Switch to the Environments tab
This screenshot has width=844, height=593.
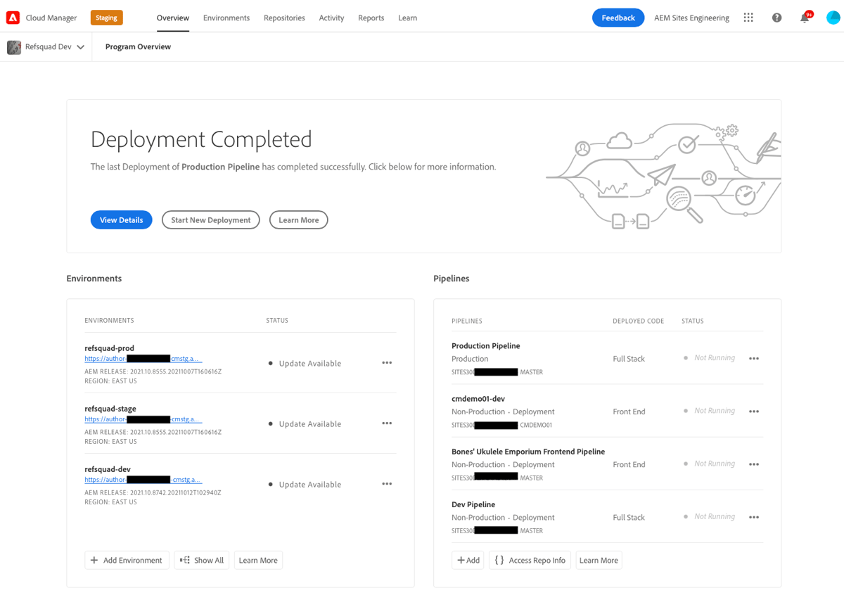226,18
